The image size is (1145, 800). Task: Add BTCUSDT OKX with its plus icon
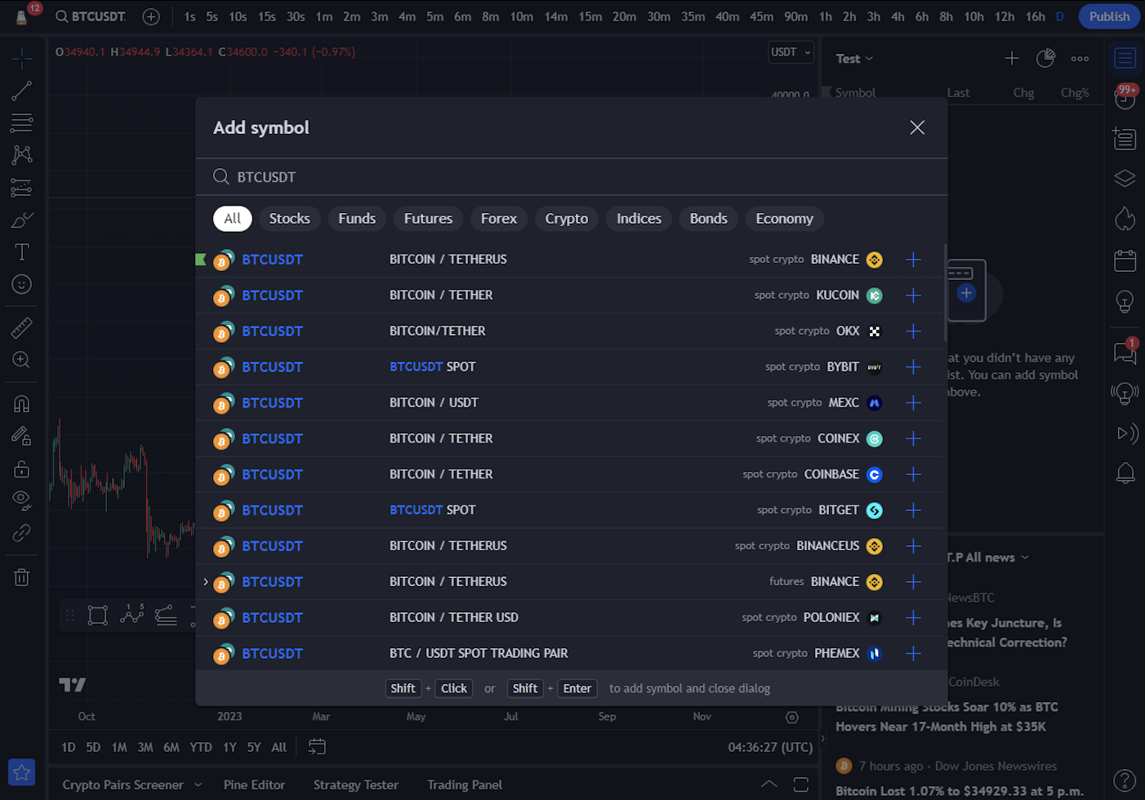[913, 331]
